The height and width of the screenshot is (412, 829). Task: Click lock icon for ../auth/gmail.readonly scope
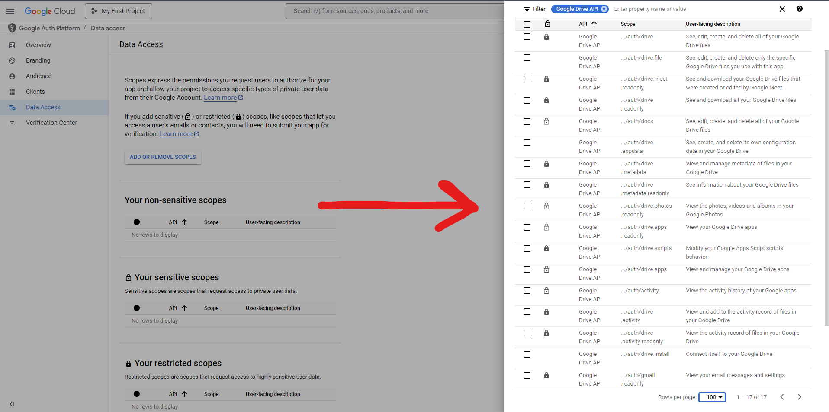[546, 376]
